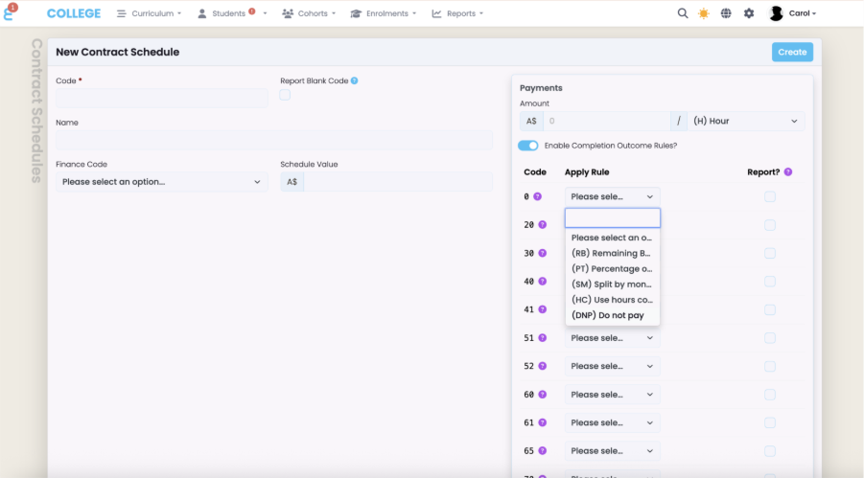Click into the Code input field
The width and height of the screenshot is (864, 478).
point(161,98)
